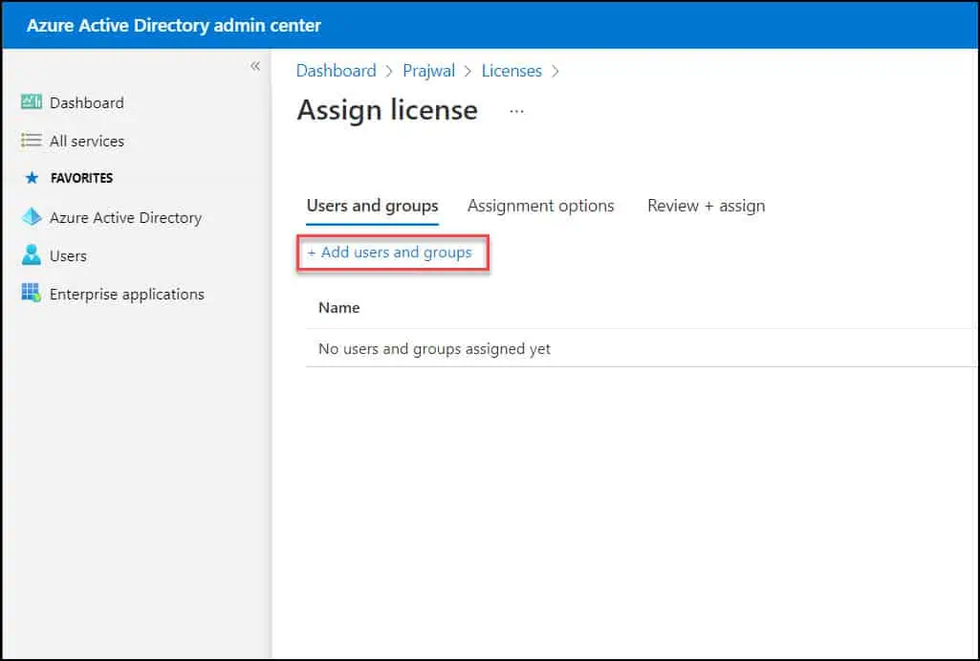Click the Users person icon
Screen dimensions: 980x661
[x=32, y=255]
